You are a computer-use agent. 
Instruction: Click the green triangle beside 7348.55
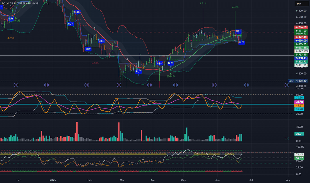[x=16, y=18]
